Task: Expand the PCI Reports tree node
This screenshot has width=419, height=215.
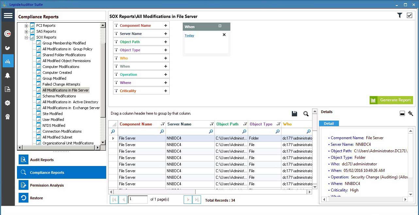Action: coord(26,26)
